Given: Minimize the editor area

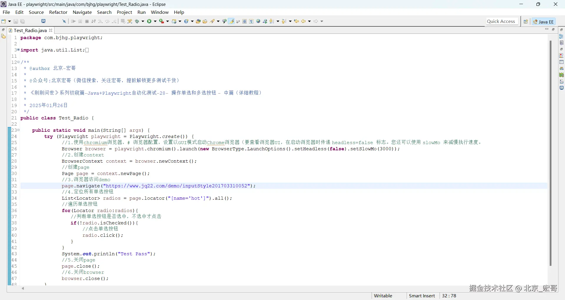Looking at the screenshot, I should [x=547, y=29].
